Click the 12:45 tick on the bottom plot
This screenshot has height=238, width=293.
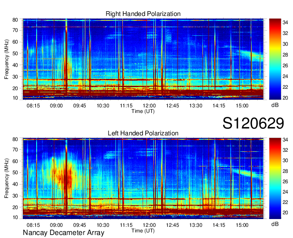[172, 225]
